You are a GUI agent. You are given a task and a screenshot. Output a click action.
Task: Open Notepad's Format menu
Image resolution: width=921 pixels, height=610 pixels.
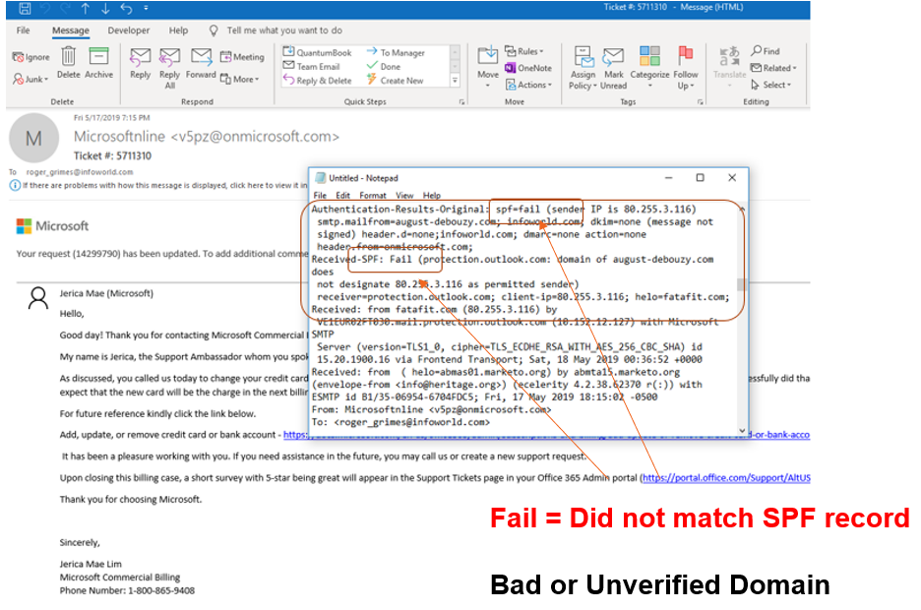coord(374,196)
